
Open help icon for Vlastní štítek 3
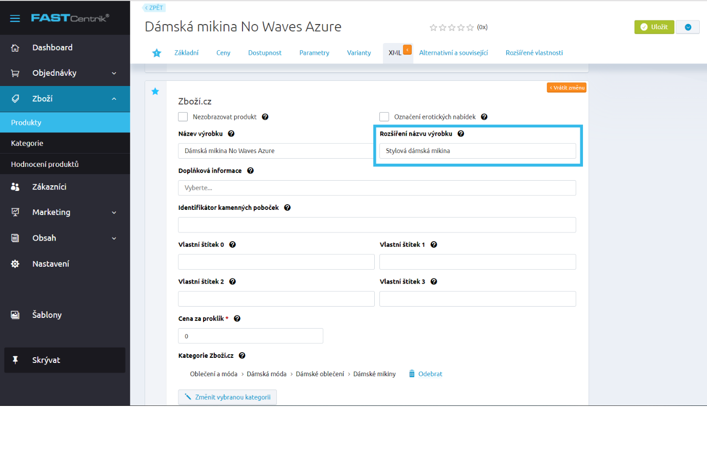[434, 282]
